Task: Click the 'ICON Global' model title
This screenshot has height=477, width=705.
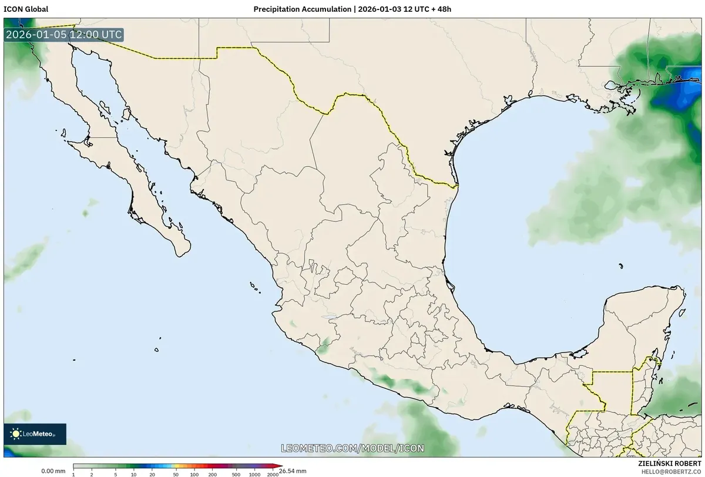Action: click(26, 9)
